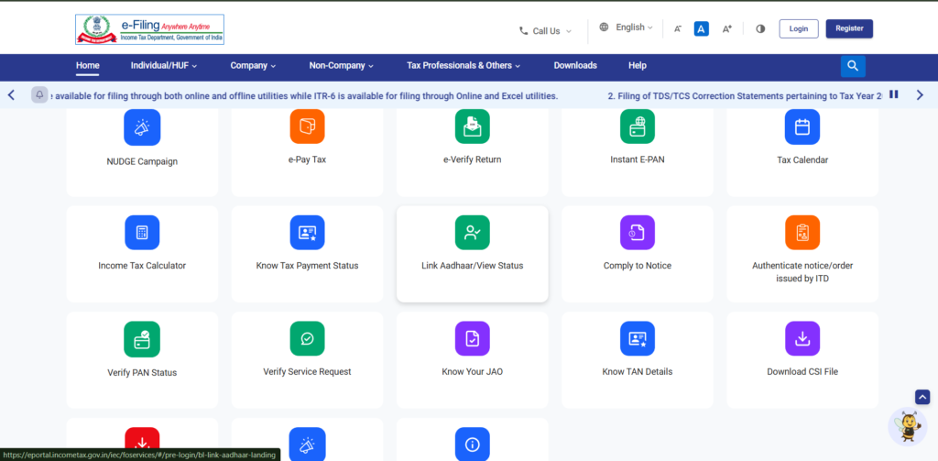
Task: Click the 'Instant E-PAN' label text
Action: click(638, 159)
